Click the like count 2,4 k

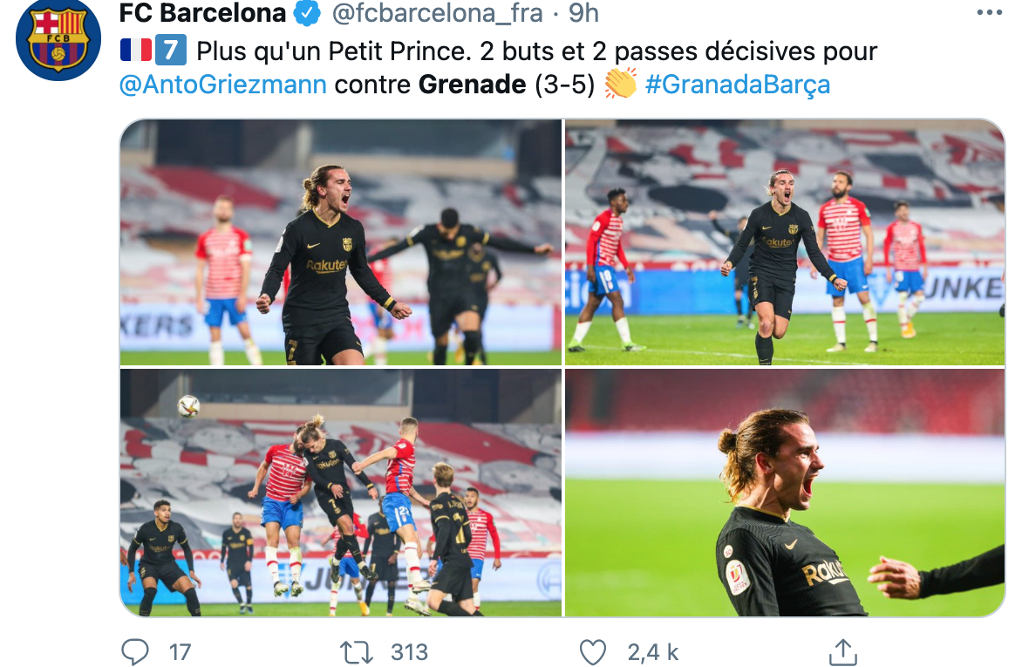click(653, 652)
